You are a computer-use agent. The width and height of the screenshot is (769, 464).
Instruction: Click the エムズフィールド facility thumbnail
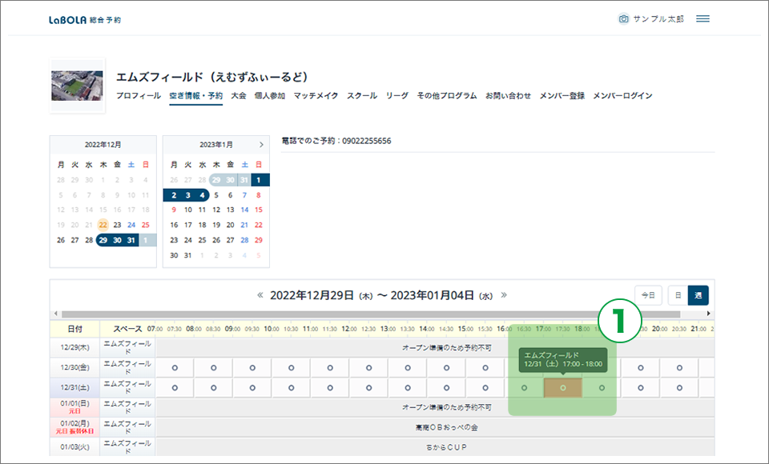click(x=77, y=85)
